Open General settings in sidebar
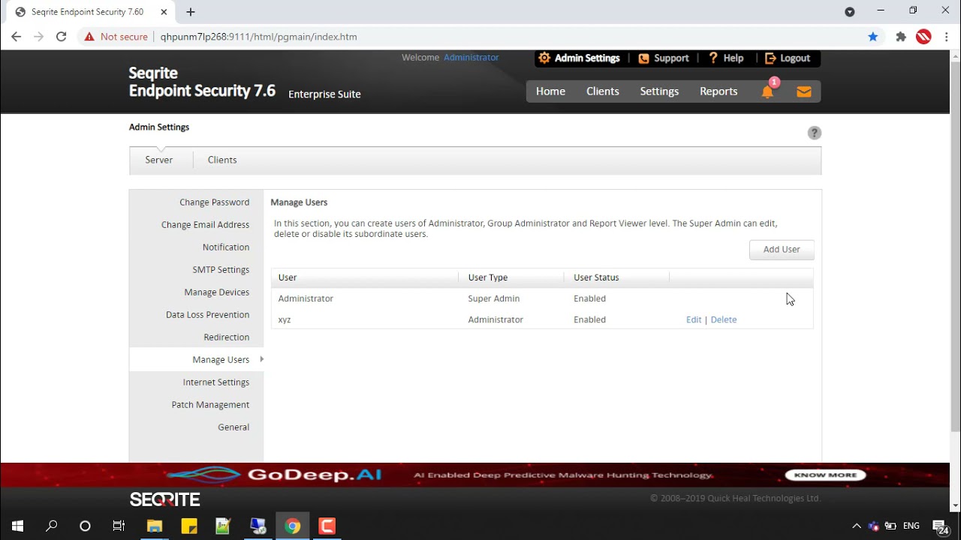Viewport: 961px width, 540px height. [x=233, y=427]
